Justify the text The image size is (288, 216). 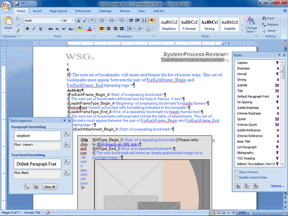point(121,29)
